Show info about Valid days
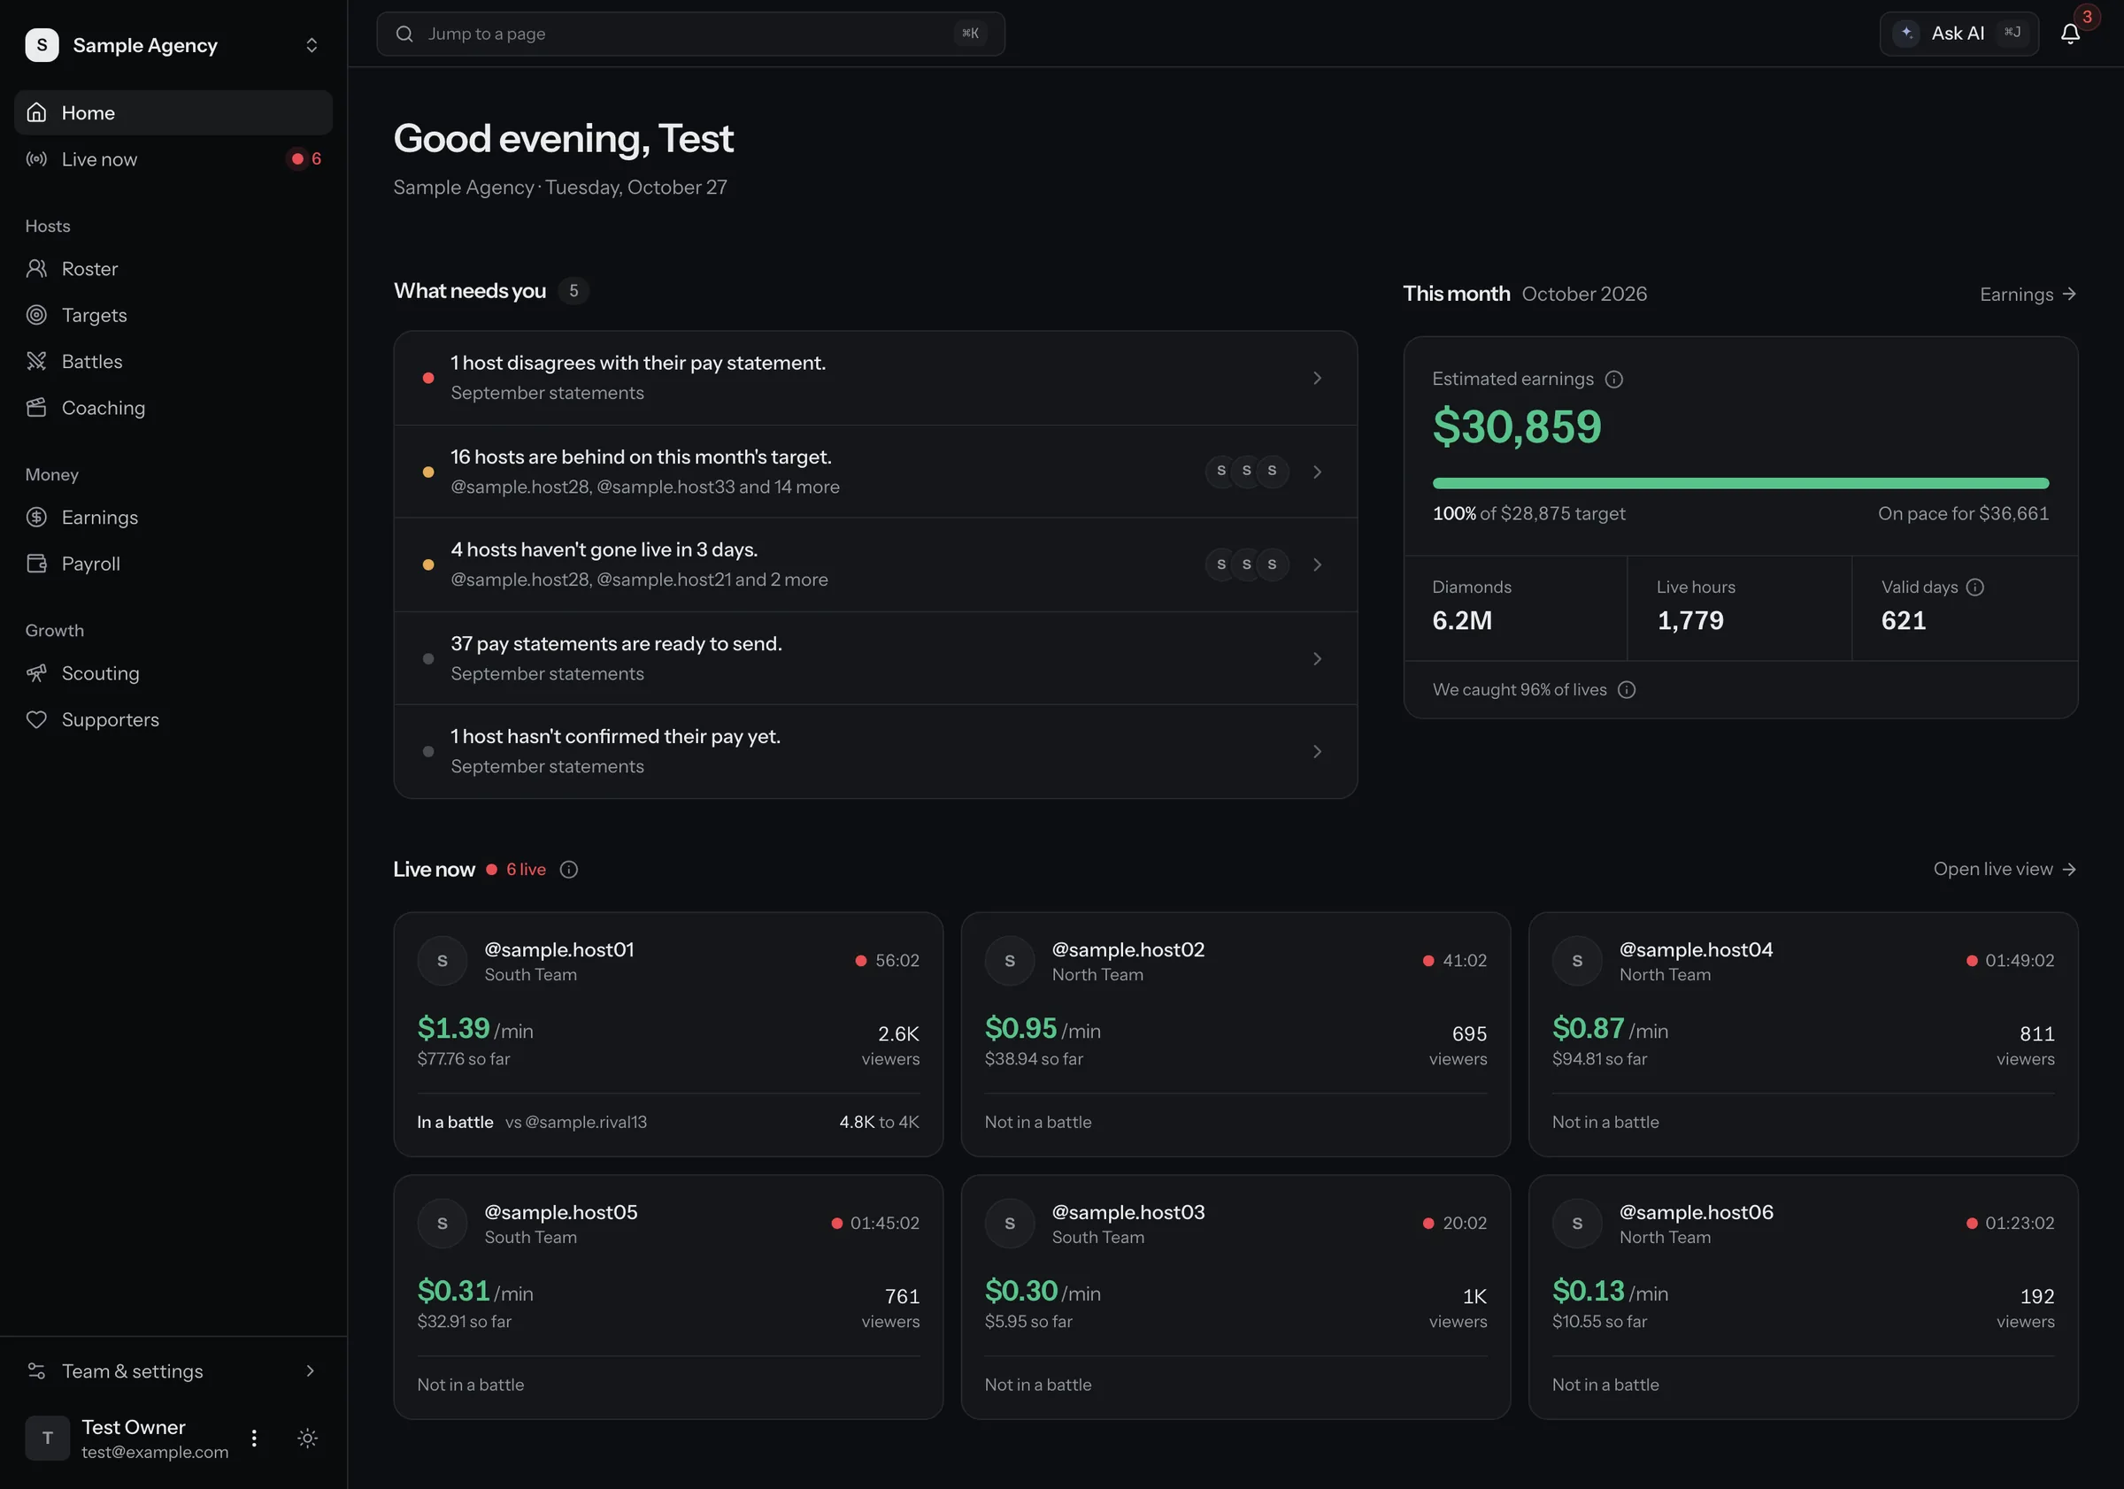The width and height of the screenshot is (2124, 1489). [1975, 587]
